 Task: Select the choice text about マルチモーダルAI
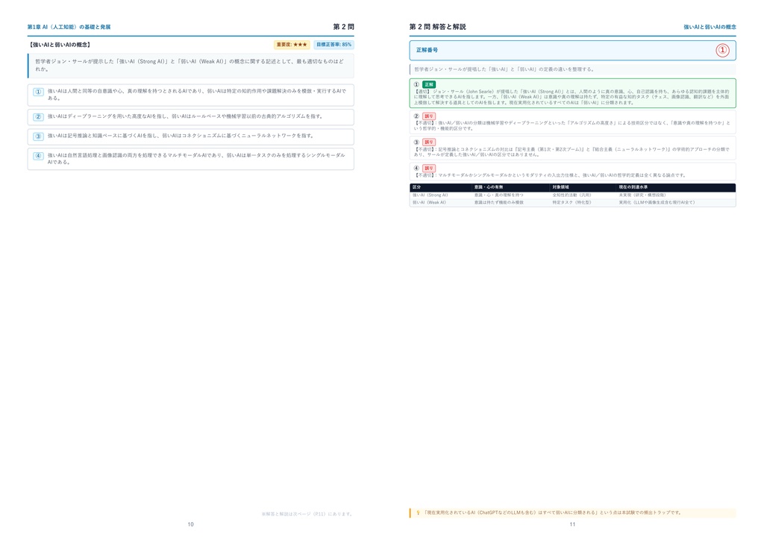196,159
